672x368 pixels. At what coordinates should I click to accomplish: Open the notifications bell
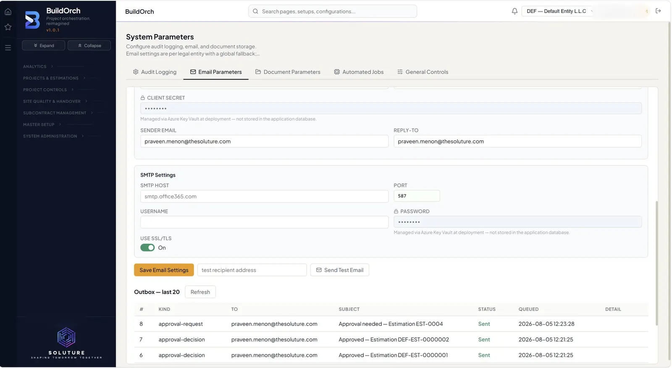(x=514, y=11)
